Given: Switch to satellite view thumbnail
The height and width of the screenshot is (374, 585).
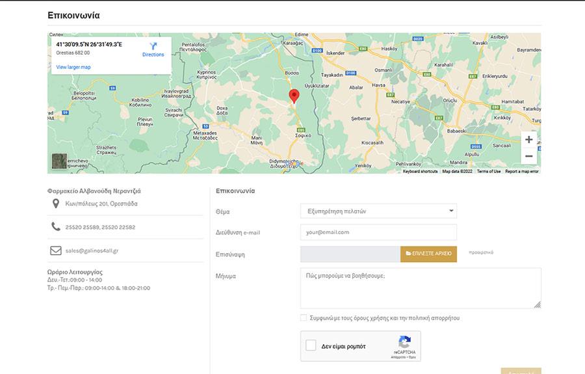Looking at the screenshot, I should click(x=59, y=161).
